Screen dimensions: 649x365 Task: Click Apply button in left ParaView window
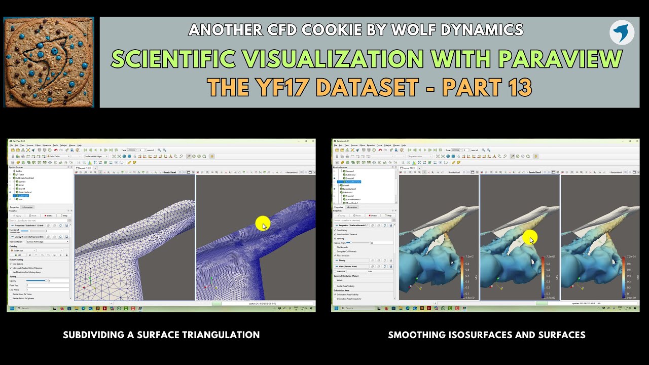click(17, 215)
